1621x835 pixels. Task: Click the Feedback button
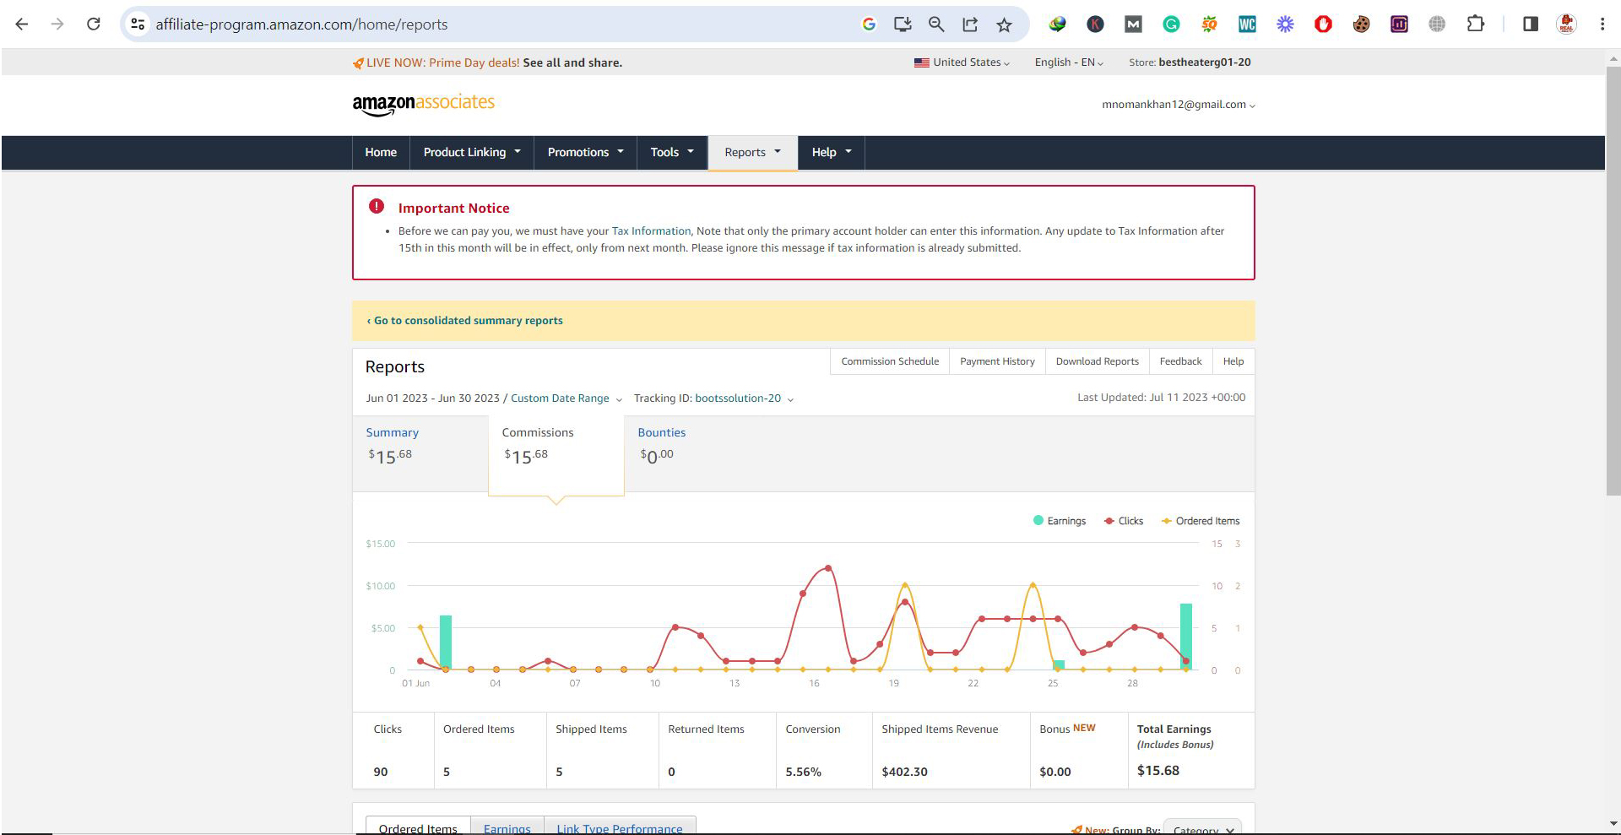coord(1180,361)
